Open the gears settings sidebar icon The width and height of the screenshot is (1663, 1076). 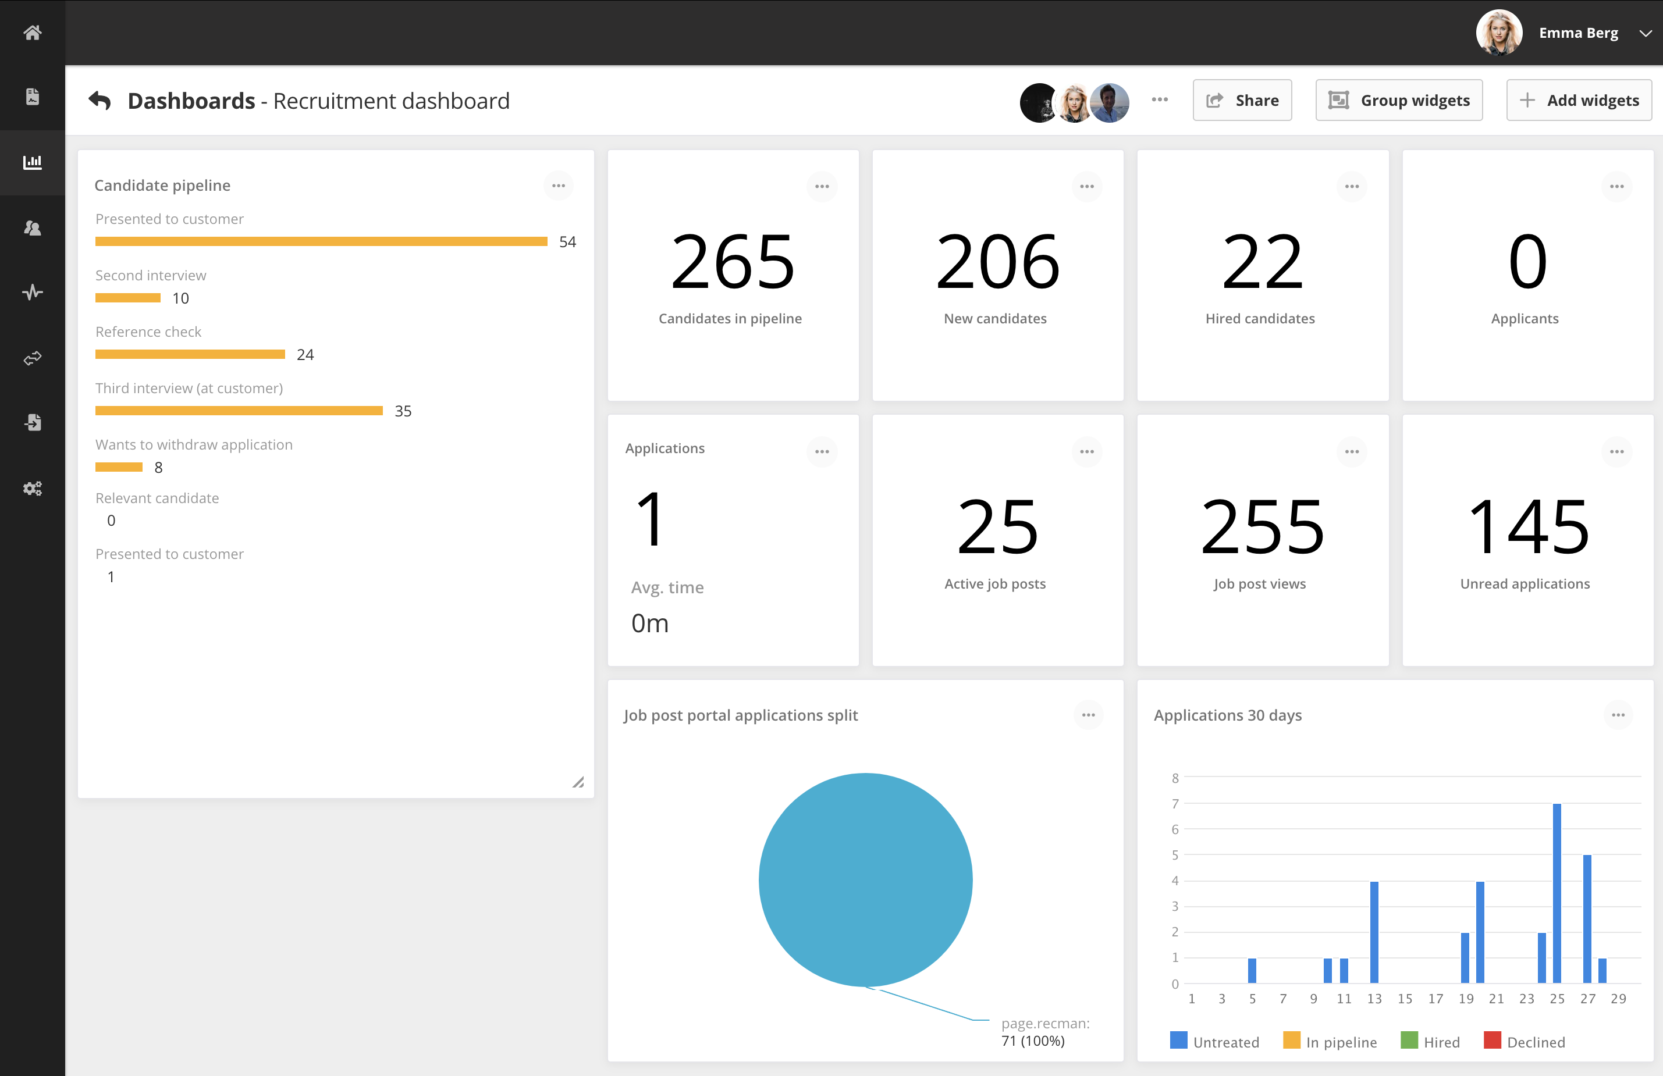[32, 488]
